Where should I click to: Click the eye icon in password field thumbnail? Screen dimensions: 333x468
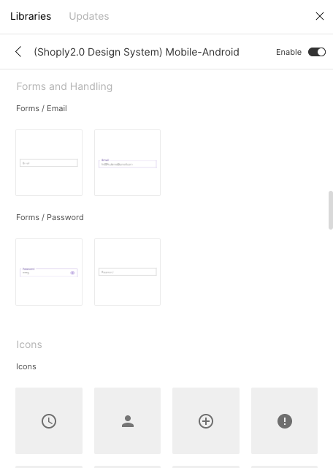pos(72,273)
